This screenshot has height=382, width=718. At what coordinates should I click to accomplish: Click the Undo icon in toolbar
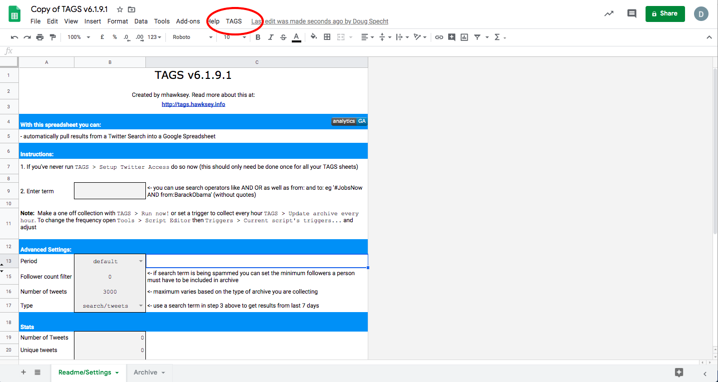point(14,37)
